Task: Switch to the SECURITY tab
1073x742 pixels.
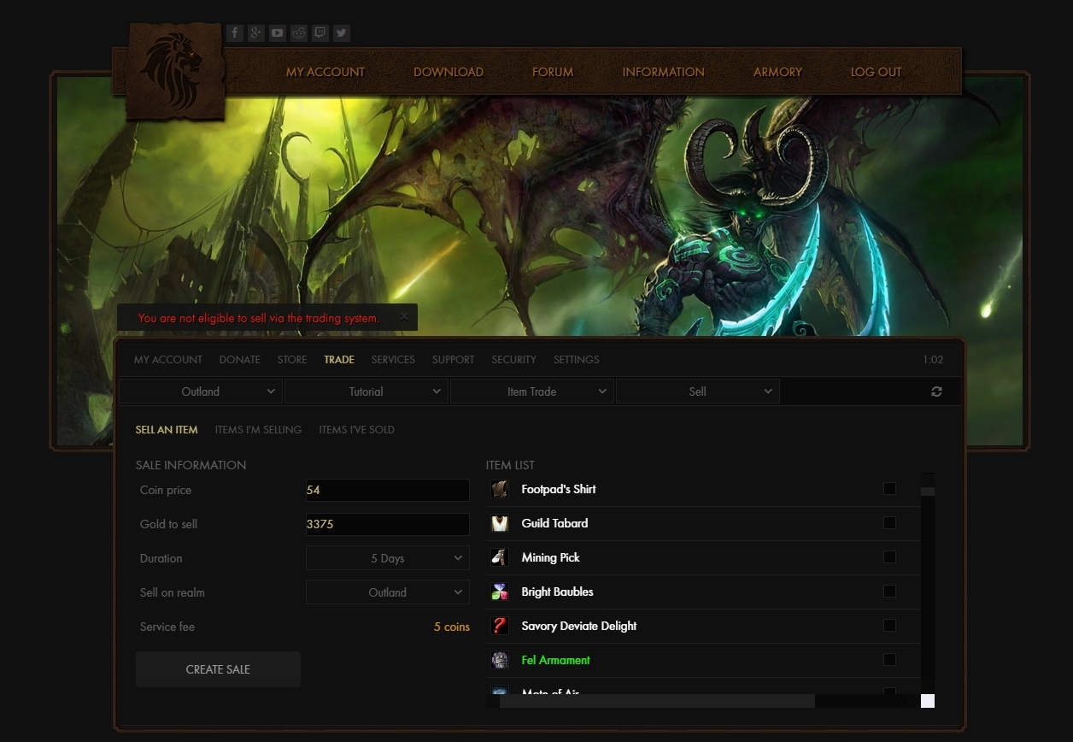Action: coord(514,360)
